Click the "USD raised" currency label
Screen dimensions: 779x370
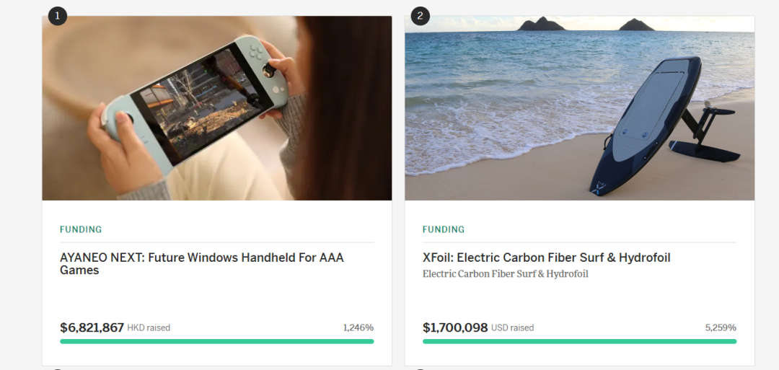(x=512, y=328)
